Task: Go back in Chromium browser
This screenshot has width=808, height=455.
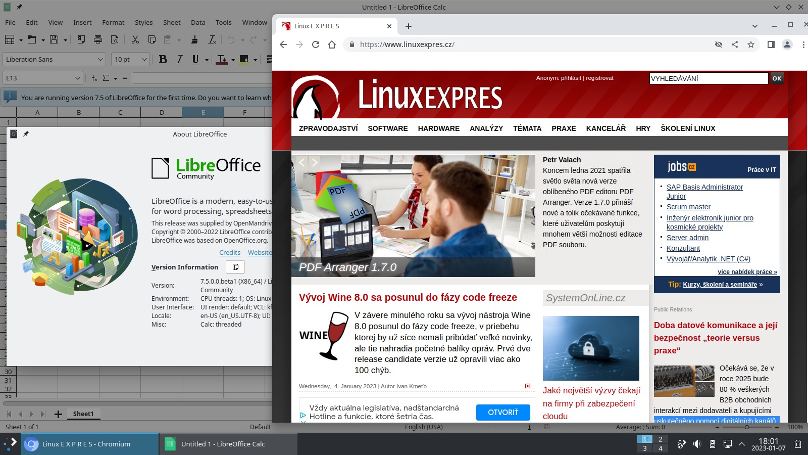Action: click(283, 44)
